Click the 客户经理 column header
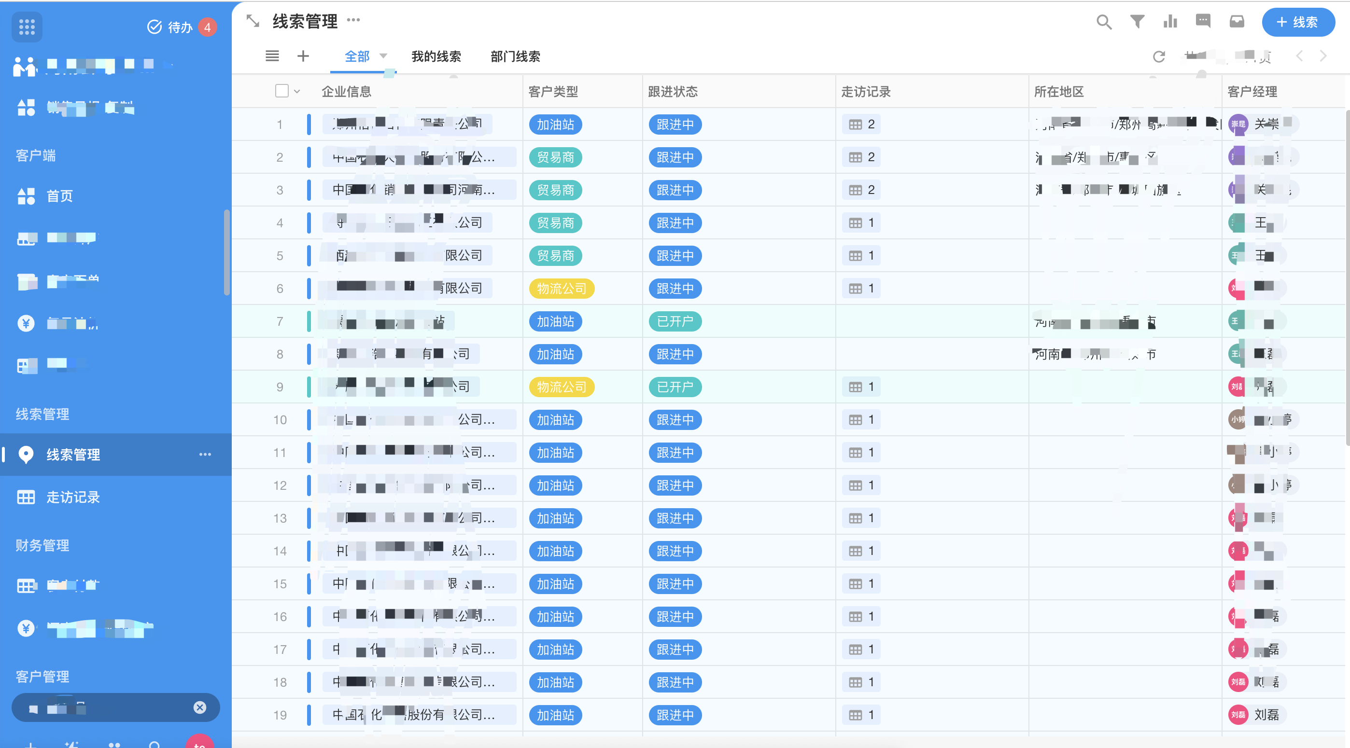The image size is (1350, 748). point(1252,92)
